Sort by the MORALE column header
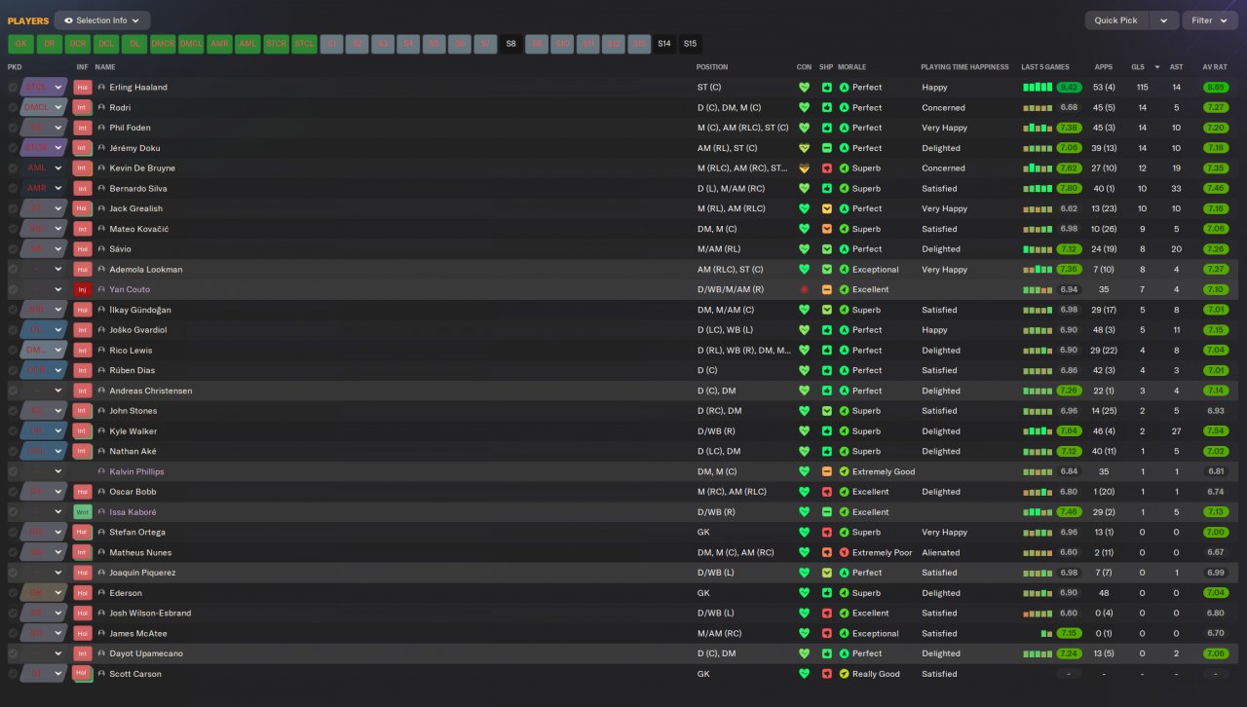1247x707 pixels. pyautogui.click(x=851, y=67)
